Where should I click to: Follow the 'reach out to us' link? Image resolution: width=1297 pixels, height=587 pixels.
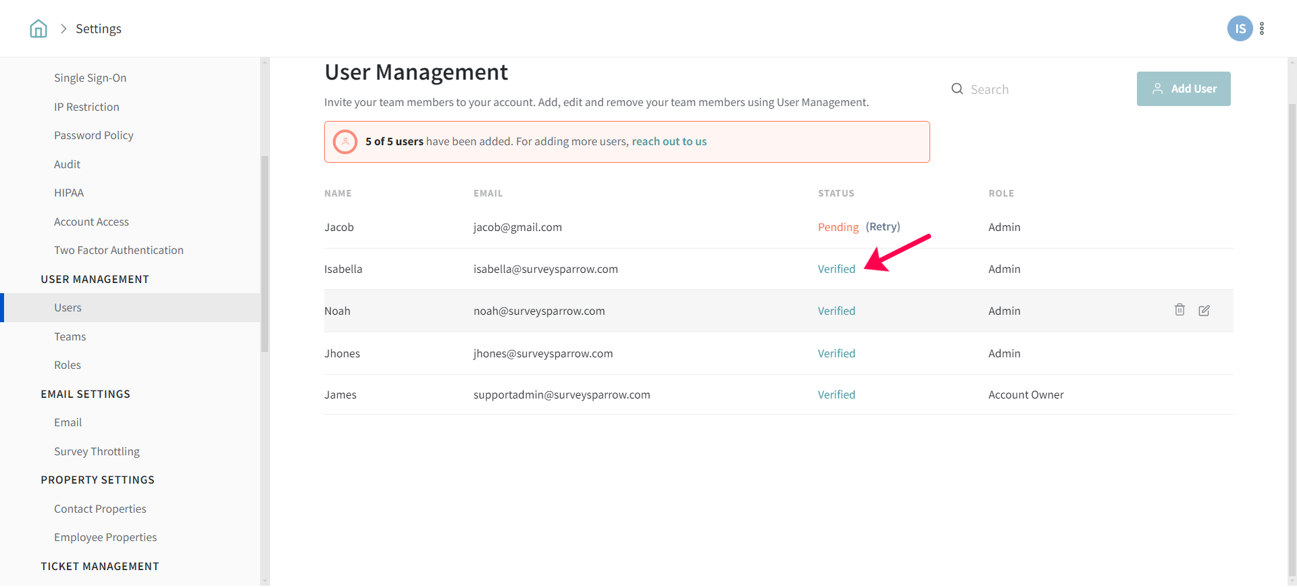tap(669, 142)
